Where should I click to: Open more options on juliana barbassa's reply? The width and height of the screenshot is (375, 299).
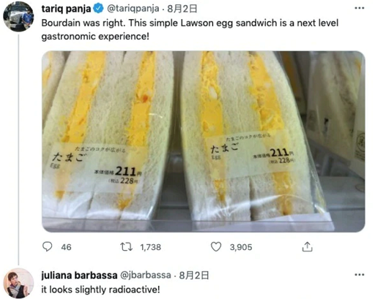click(x=360, y=275)
